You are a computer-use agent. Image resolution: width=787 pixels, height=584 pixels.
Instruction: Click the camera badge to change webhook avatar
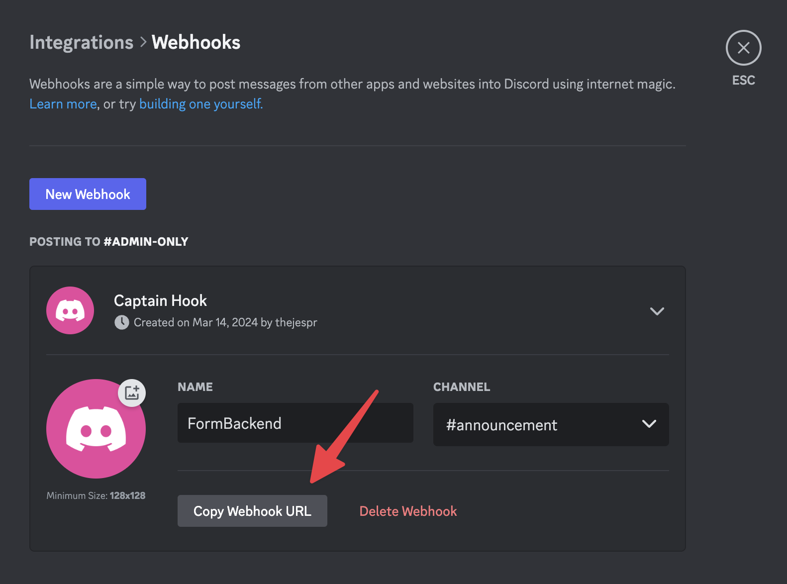click(131, 392)
